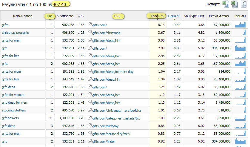Open external link icon in gift ideas for men row
The image size is (250, 147).
coord(89,102)
